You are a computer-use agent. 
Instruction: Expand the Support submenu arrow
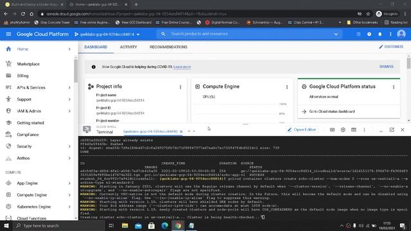(x=69, y=99)
